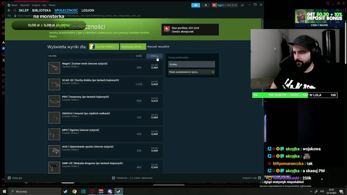This screenshot has height=195, width=347.
Task: Click the AUG Opanowanie spustu thumbnail
Action: (54, 151)
